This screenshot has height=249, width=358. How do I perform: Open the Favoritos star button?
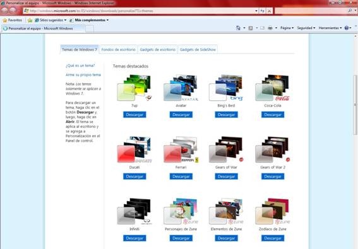(x=13, y=20)
